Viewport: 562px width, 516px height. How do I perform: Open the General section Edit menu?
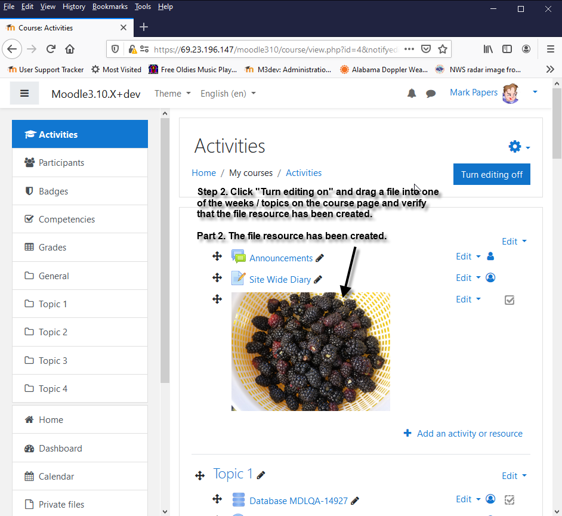click(514, 242)
